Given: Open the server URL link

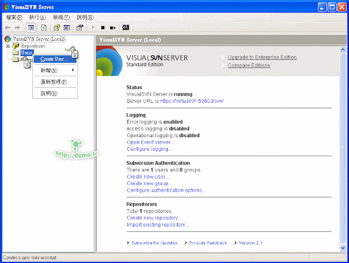Looking at the screenshot, I should (192, 101).
